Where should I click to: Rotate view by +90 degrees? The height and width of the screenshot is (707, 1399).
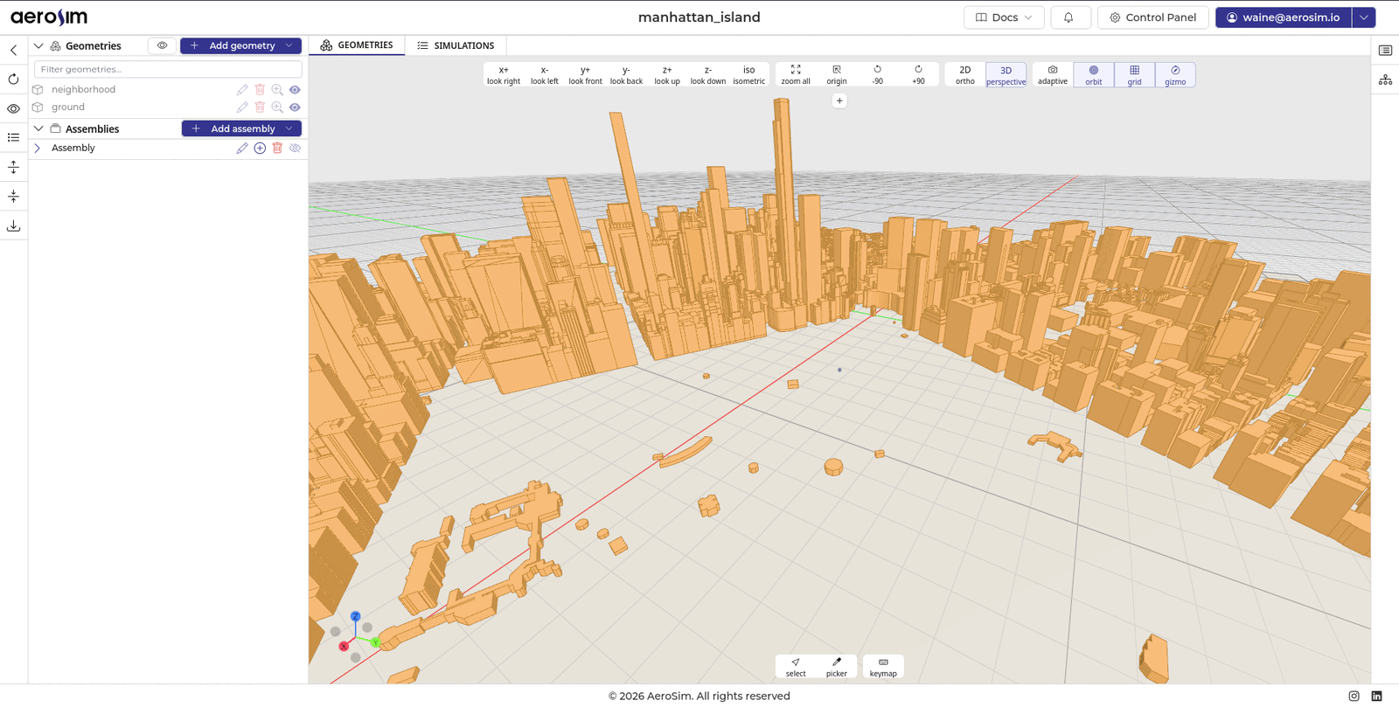pyautogui.click(x=918, y=75)
